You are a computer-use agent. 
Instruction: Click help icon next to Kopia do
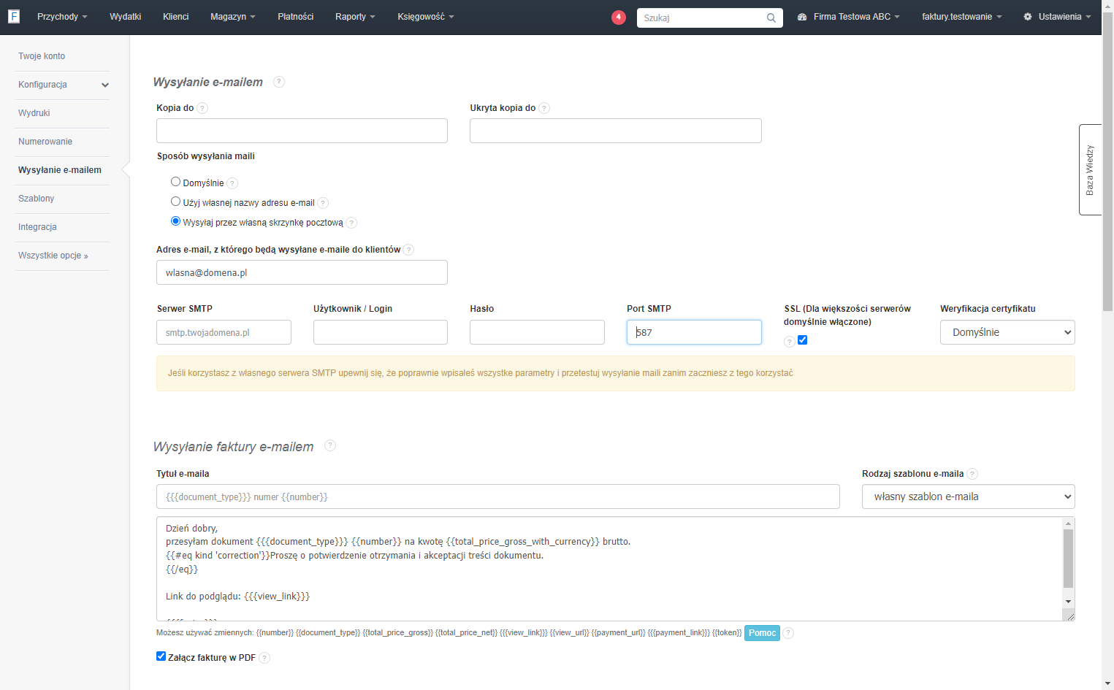[x=202, y=108]
